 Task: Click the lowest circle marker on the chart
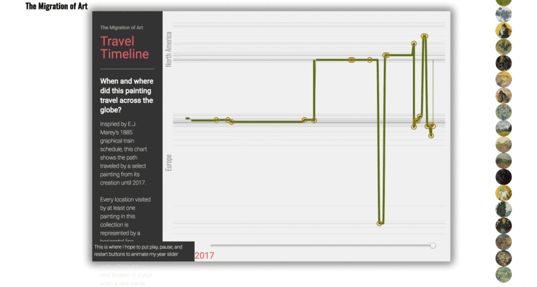click(x=380, y=223)
